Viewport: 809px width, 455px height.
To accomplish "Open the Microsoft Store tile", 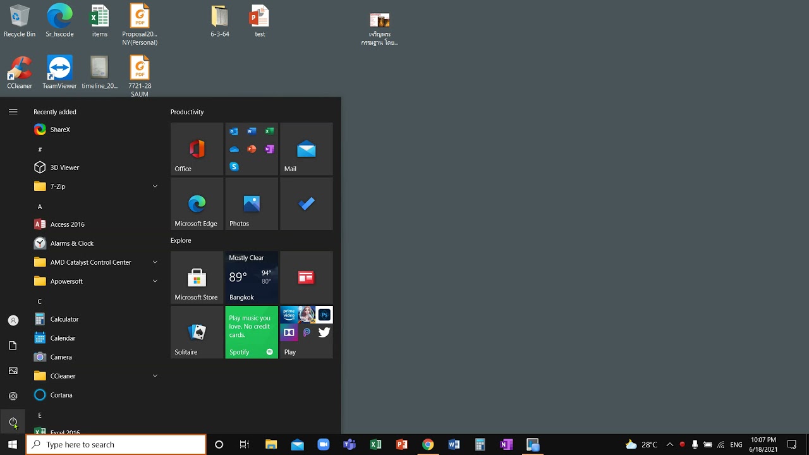I will click(x=197, y=277).
